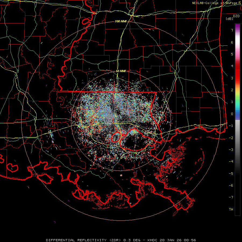The image size is (242, 242).
Task: Click the "50 NMI" range ring label
Action: click(121, 71)
